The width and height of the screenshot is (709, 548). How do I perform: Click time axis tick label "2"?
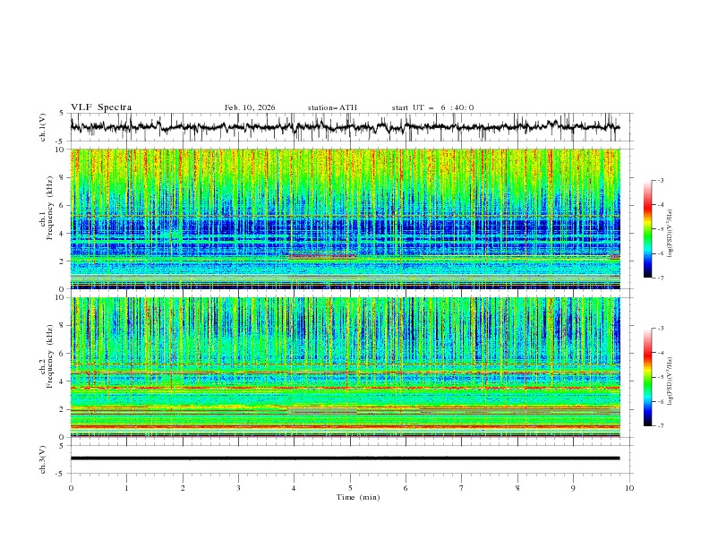coord(183,488)
